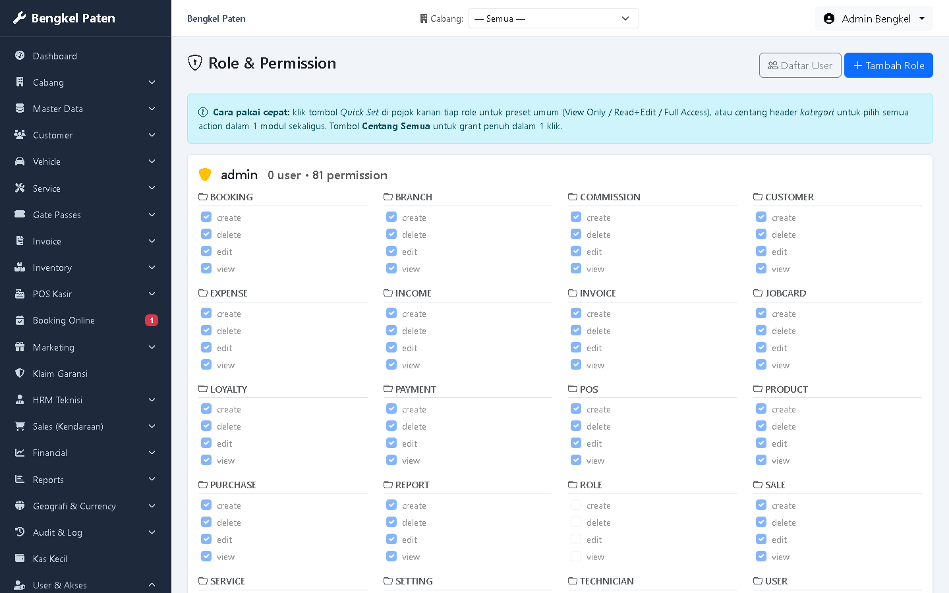Click the yellow shield icon beside admin role

(205, 175)
